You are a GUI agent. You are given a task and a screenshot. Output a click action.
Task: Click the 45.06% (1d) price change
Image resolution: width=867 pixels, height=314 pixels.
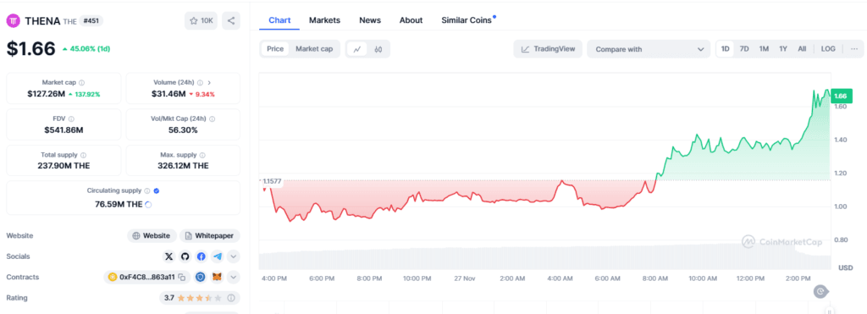pyautogui.click(x=86, y=48)
